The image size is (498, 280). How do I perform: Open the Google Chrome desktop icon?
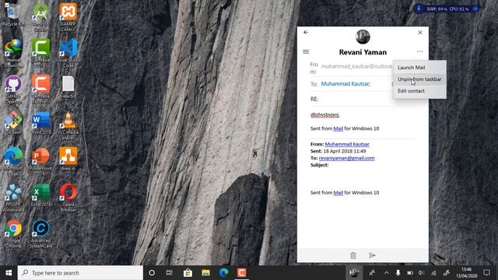(13, 234)
